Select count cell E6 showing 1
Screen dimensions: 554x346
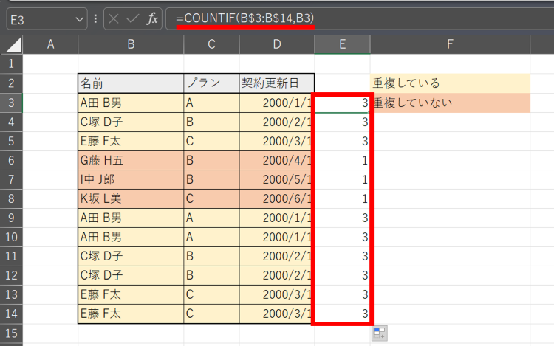coord(342,161)
